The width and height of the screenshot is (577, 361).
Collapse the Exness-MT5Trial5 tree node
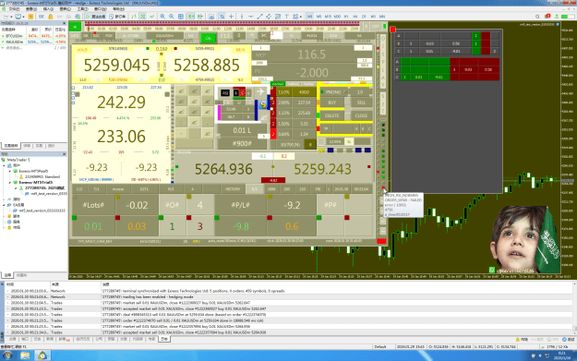10,182
